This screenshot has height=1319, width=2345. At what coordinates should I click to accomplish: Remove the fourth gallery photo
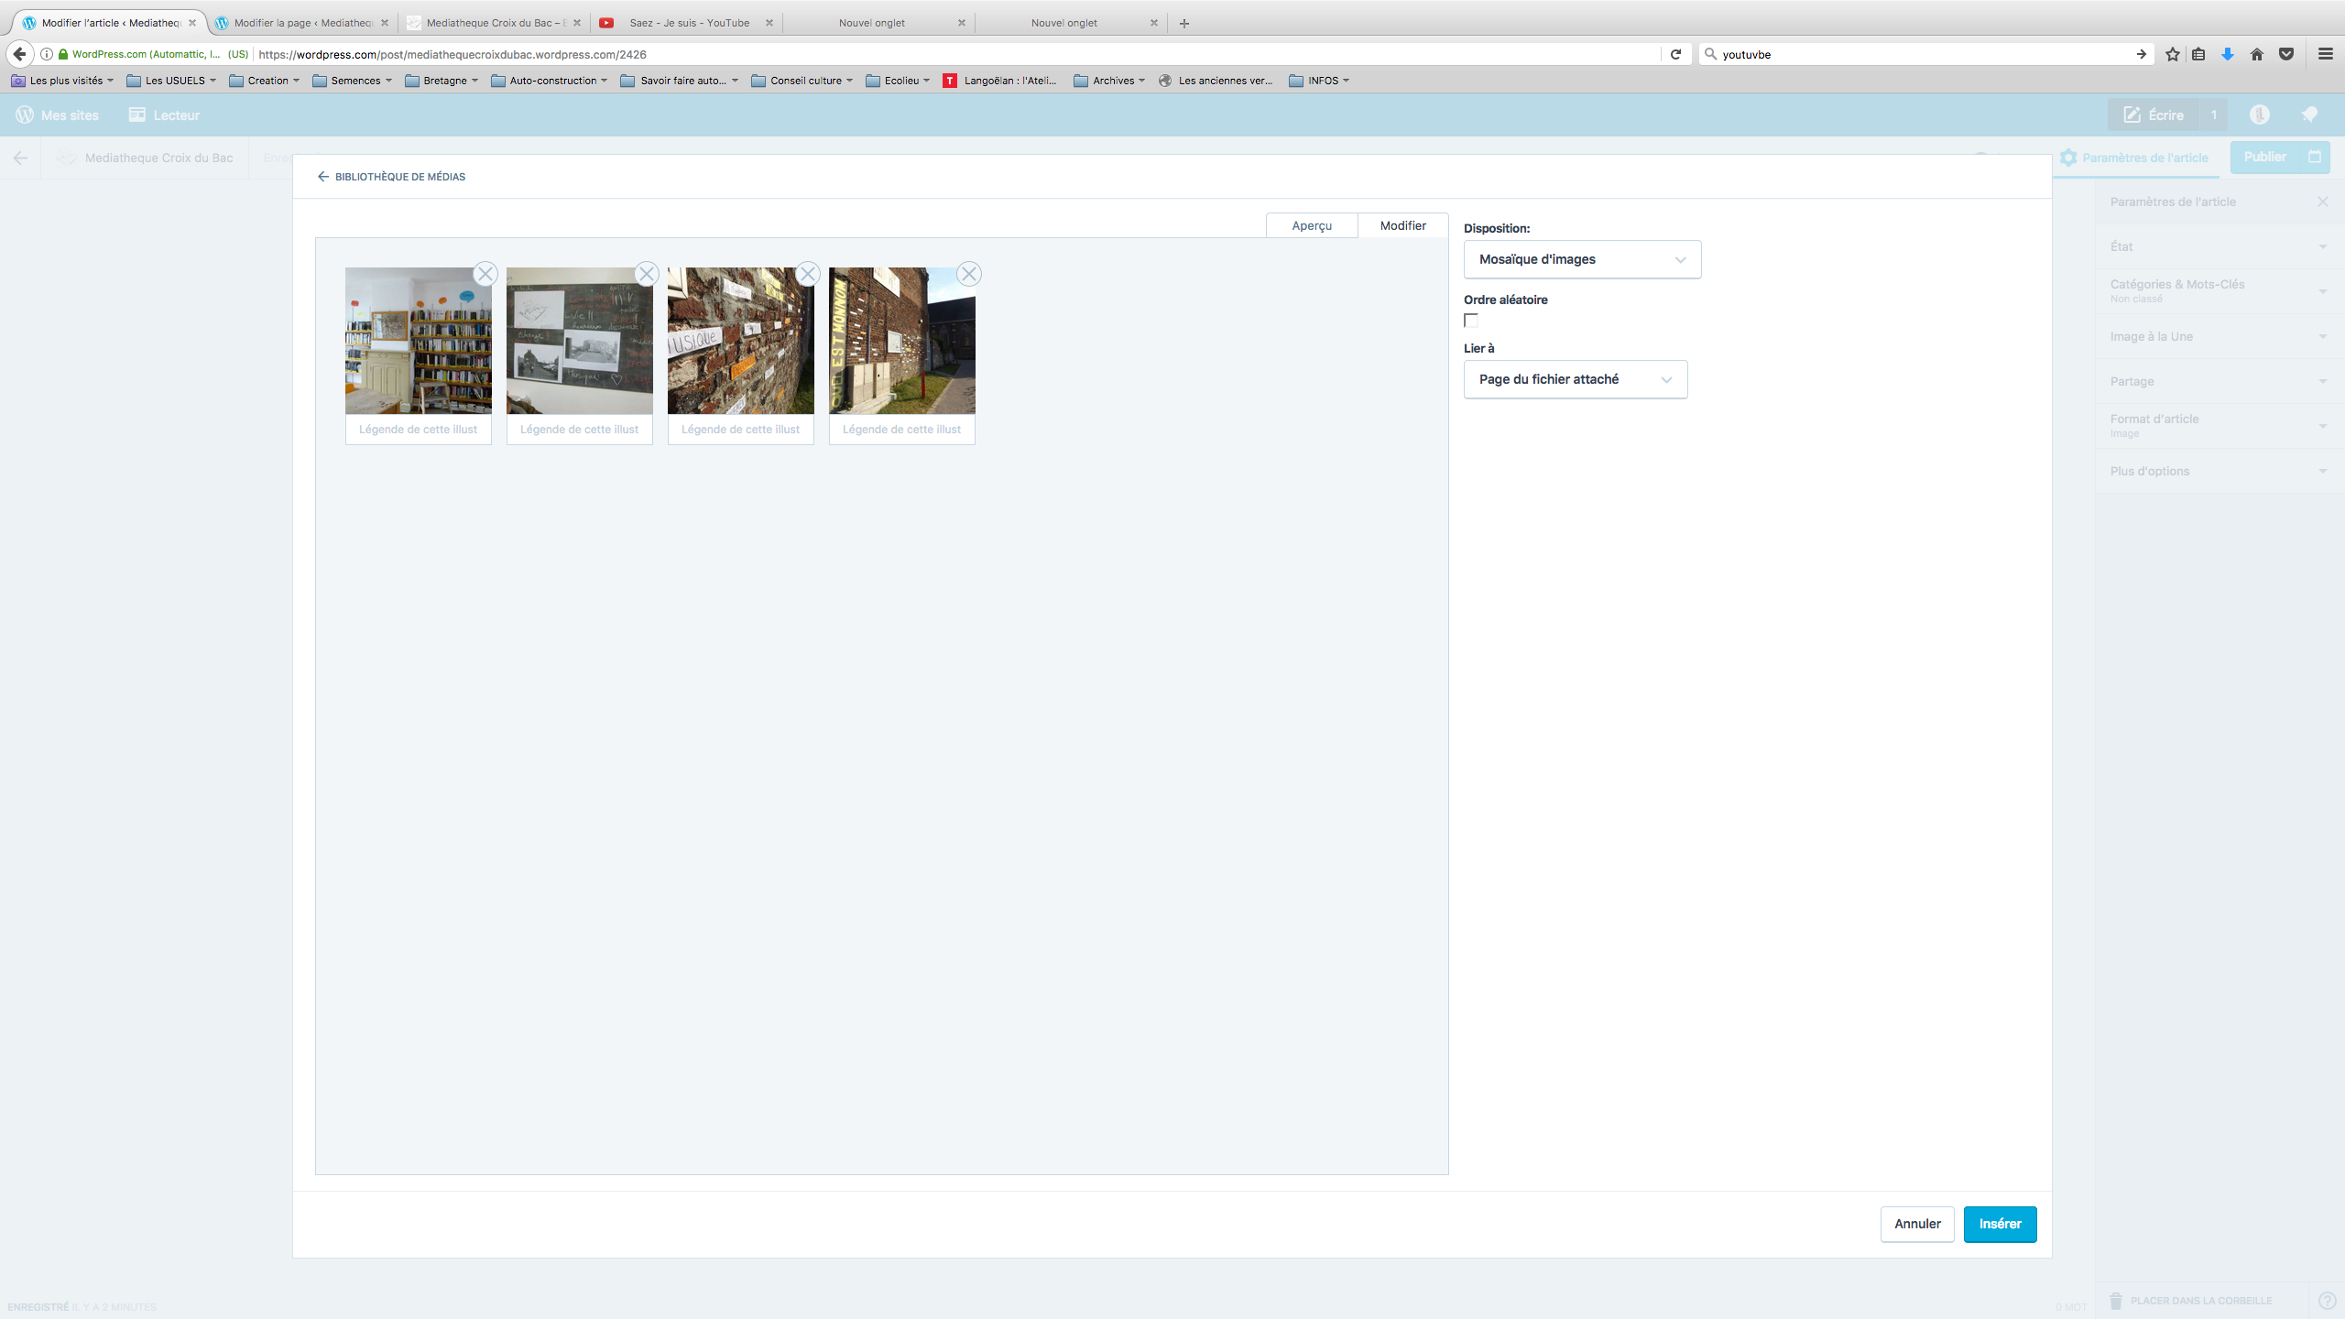click(969, 274)
